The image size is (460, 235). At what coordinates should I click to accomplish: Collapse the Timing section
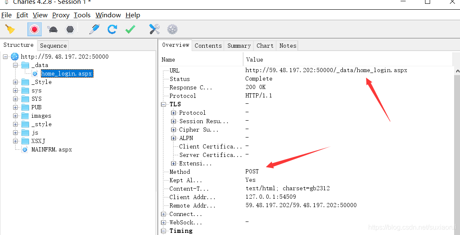point(163,231)
